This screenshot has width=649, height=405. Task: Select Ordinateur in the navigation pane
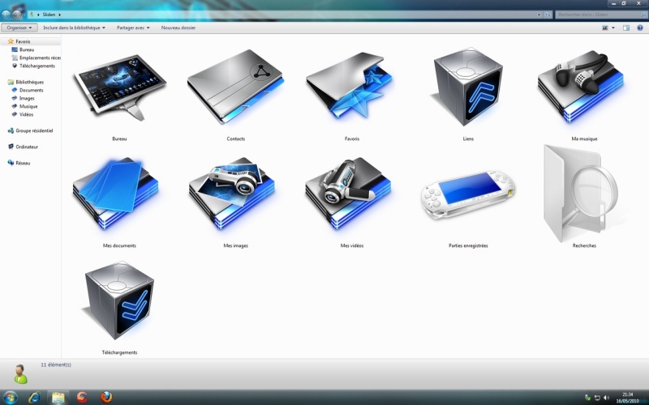click(27, 147)
